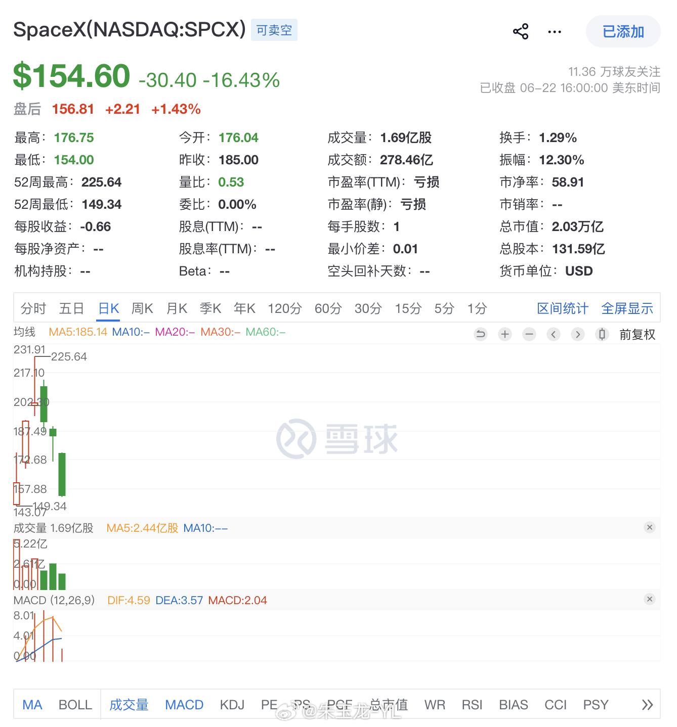Select the 1分 chart tab
Viewport: 677px width, 727px height.
point(477,308)
